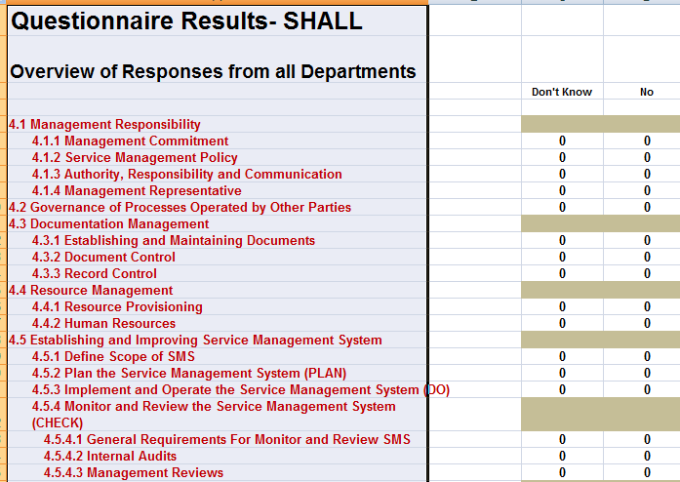
Task: Select '4.3 Documentation Management' row label
Action: tap(109, 223)
